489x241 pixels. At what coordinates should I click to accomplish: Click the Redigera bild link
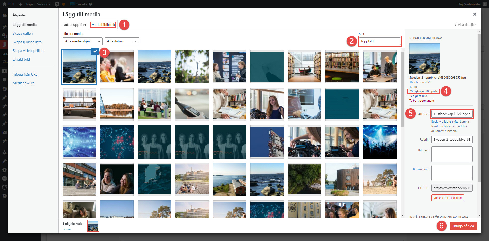coord(418,96)
